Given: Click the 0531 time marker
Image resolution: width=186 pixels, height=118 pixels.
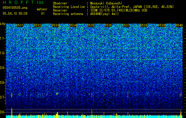Looking at the screenshot, I should [x=20, y=25].
